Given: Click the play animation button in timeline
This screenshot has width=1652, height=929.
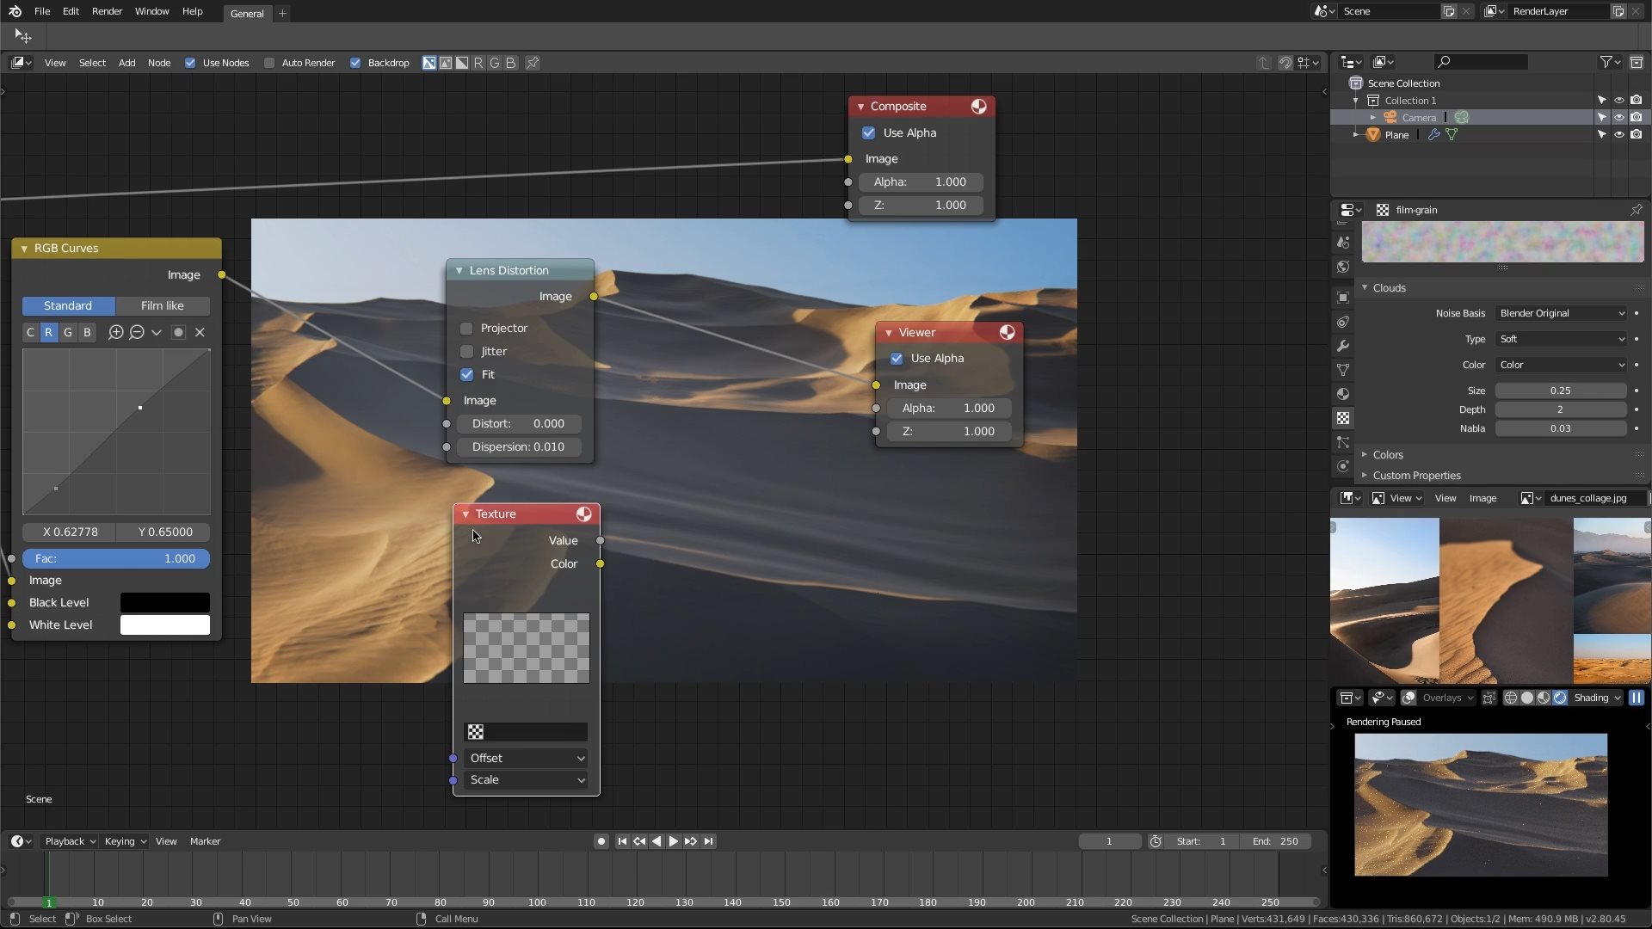Looking at the screenshot, I should 674,841.
